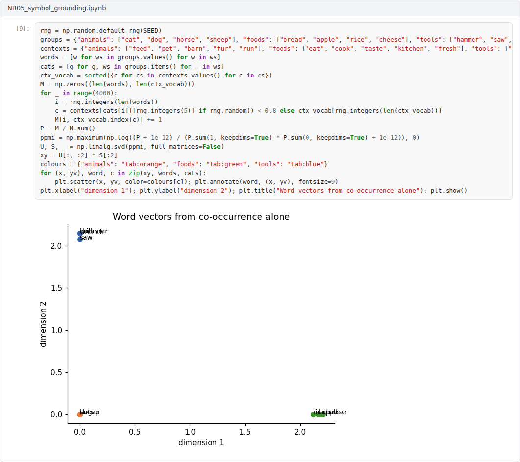Click the "tab:green" string in colours

click(226, 164)
